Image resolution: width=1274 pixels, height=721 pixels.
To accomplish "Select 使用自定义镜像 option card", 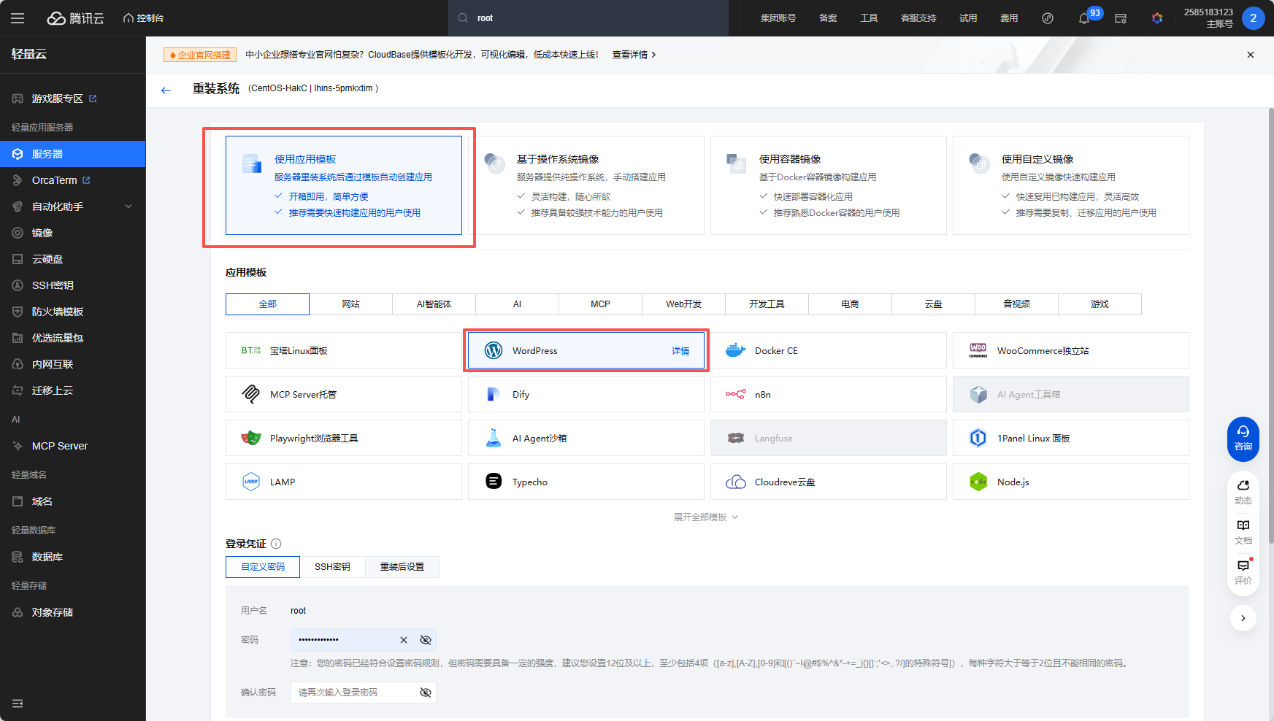I will [x=1071, y=185].
